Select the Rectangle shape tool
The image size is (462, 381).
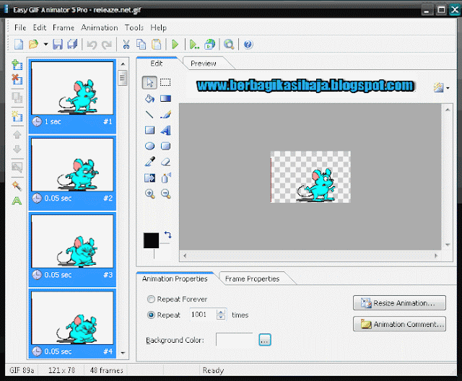tap(149, 130)
